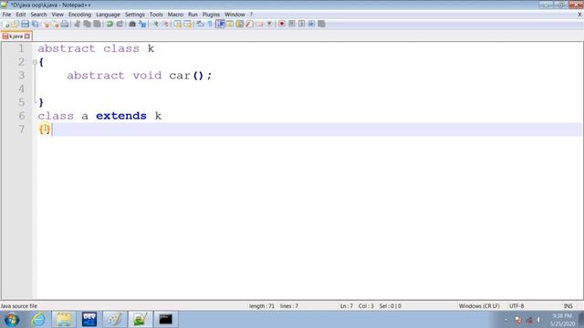584x328 pixels.
Task: Toggle the Folder as Workspace icon
Action: [x=259, y=25]
